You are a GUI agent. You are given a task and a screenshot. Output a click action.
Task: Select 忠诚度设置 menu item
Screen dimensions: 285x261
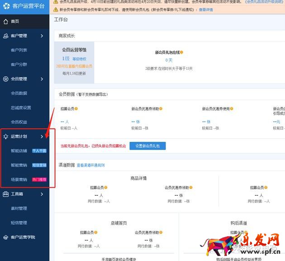point(21,107)
